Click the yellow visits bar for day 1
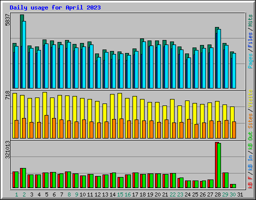Screen dimensions: 256x200 (14, 106)
